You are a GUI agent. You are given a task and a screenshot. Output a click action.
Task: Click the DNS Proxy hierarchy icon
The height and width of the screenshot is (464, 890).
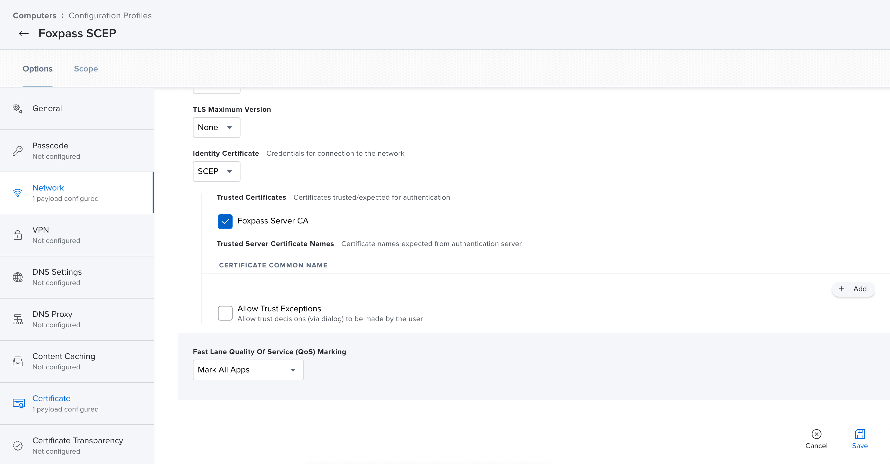(18, 319)
